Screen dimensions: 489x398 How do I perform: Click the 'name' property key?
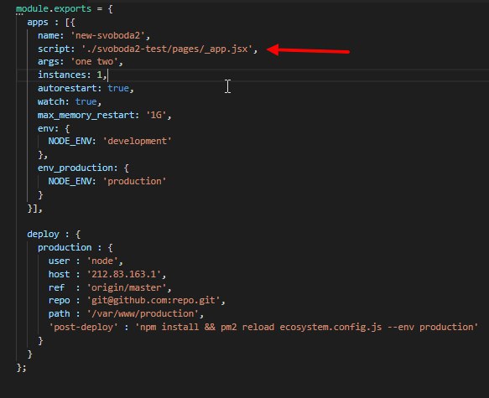coord(49,35)
